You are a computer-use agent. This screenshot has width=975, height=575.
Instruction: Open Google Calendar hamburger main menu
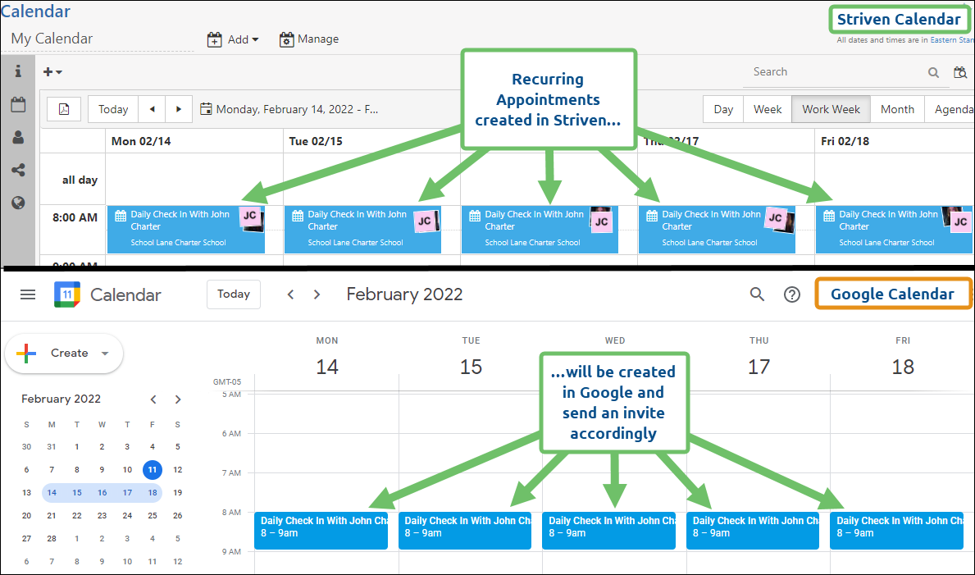(x=28, y=294)
